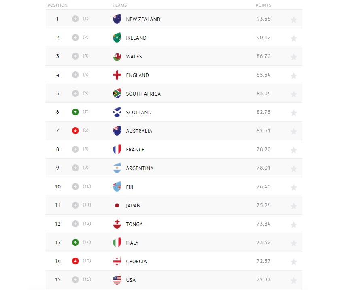Open the IRELAND team link

point(136,38)
